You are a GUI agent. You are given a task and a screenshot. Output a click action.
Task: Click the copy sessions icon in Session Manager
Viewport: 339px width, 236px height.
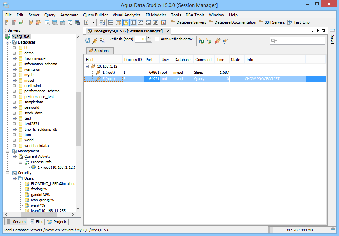point(102,41)
